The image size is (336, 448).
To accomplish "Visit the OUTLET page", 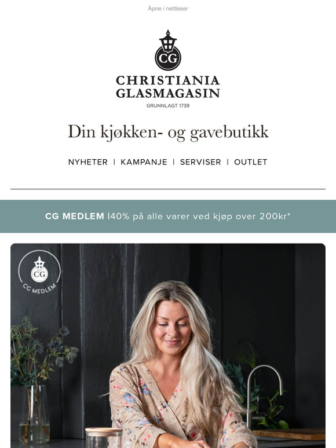I will (250, 162).
